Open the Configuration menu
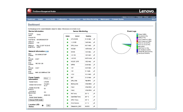The width and height of the screenshot is (183, 112). (x=62, y=19)
